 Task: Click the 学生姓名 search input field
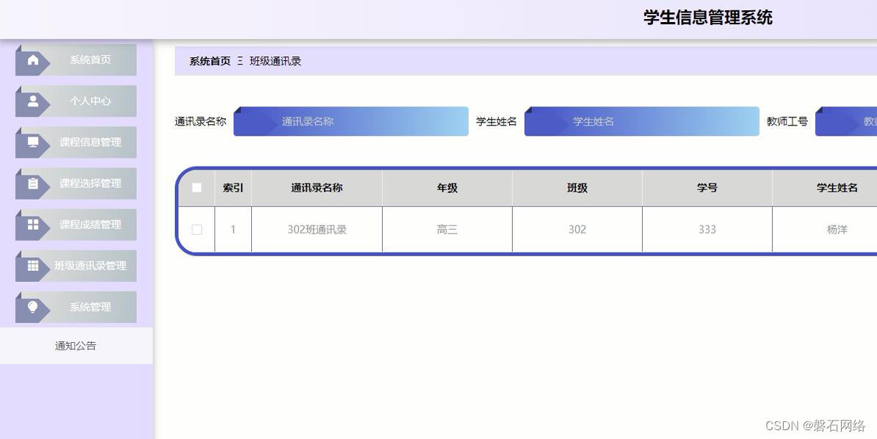640,121
